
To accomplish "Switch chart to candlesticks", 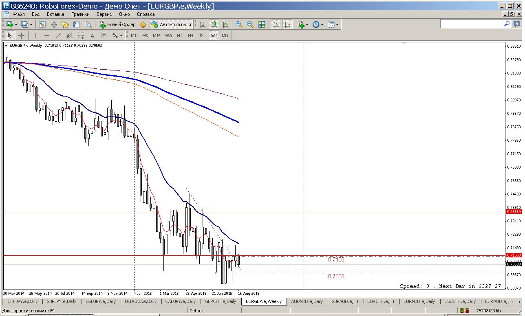I will click(214, 24).
